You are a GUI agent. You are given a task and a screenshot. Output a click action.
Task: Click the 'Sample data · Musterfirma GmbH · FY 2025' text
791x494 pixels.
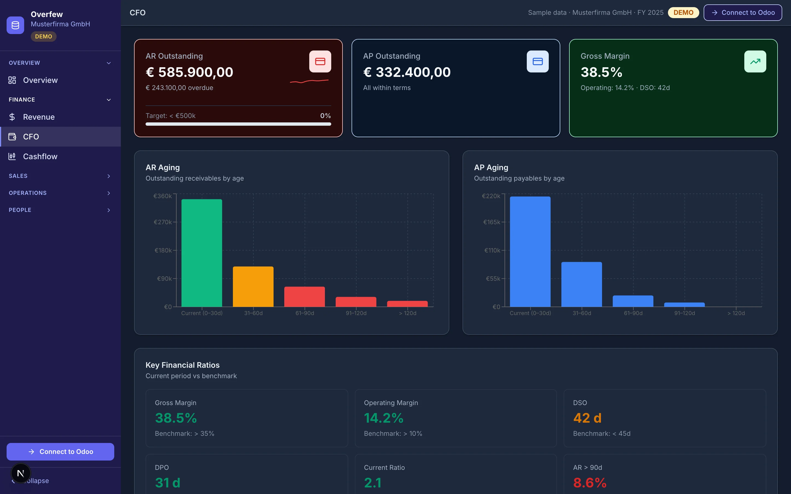596,13
